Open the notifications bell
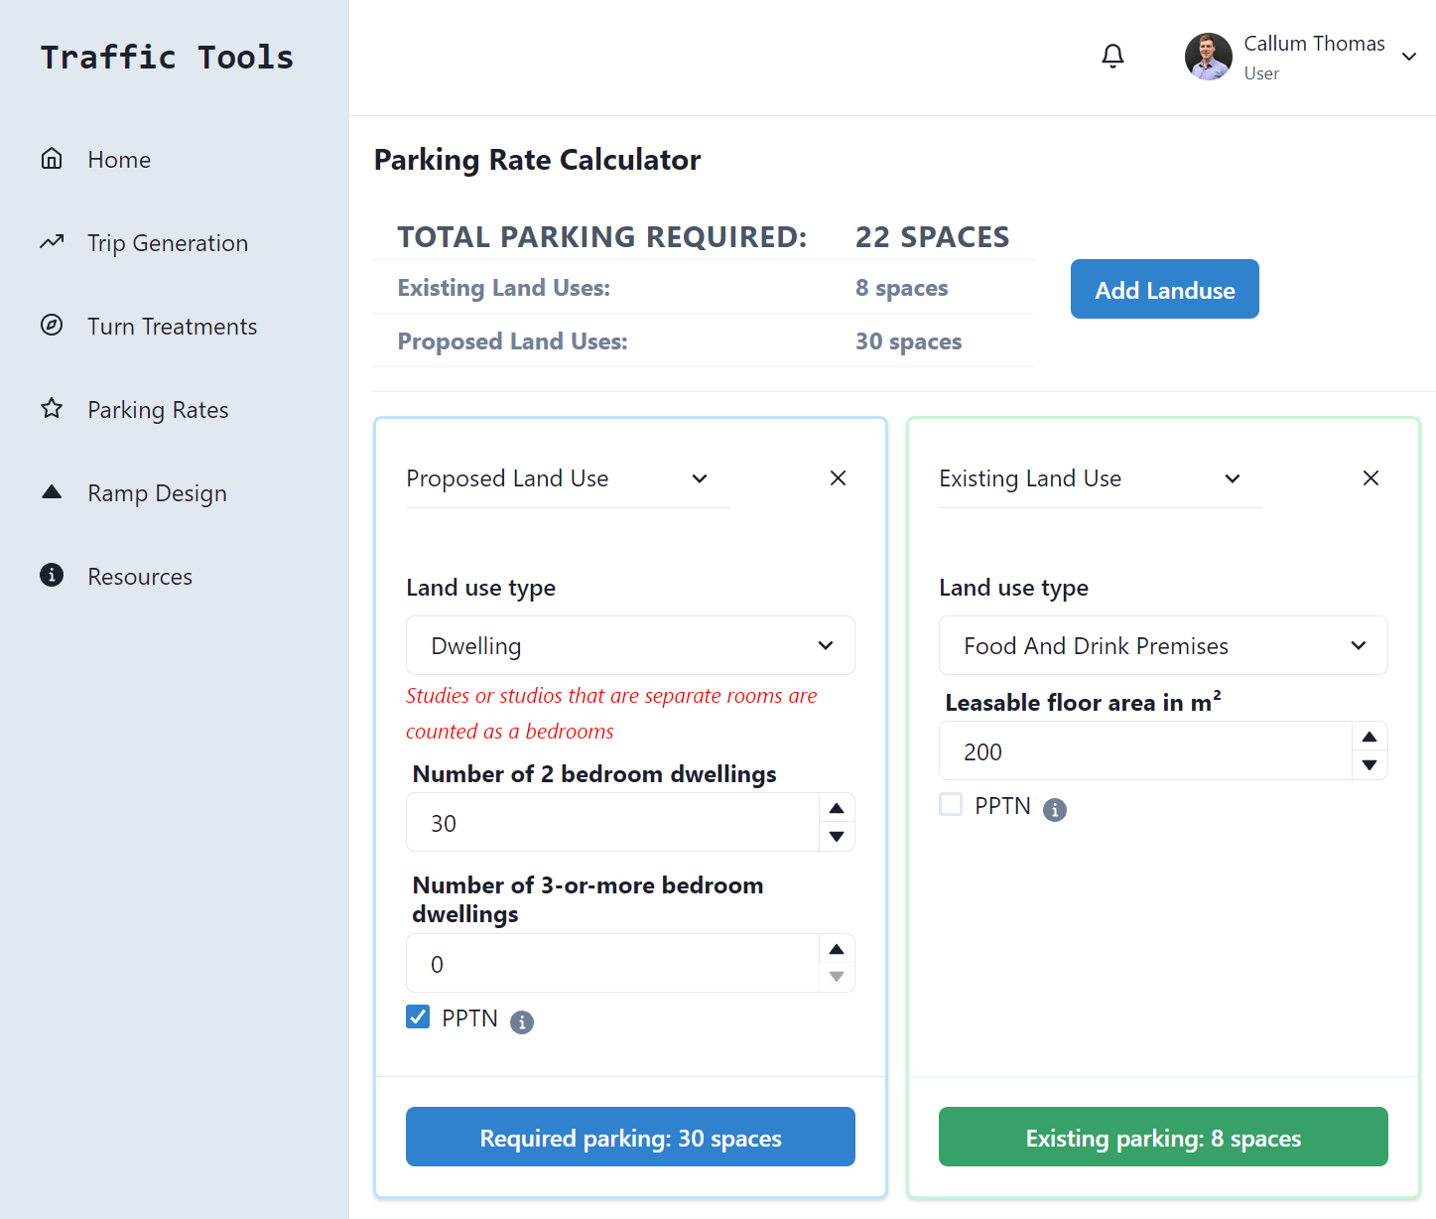Viewport: 1436px width, 1219px height. (x=1113, y=57)
